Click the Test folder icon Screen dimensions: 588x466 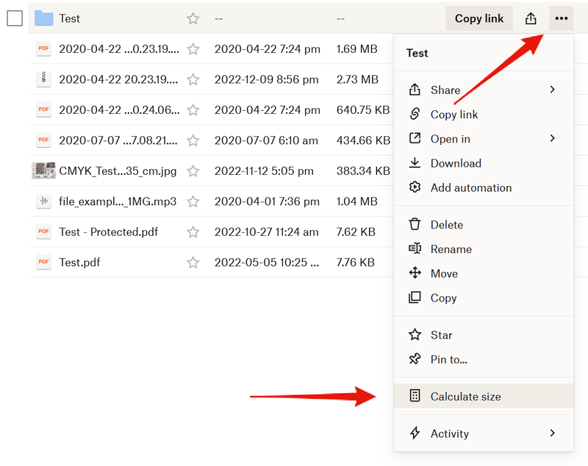[44, 18]
